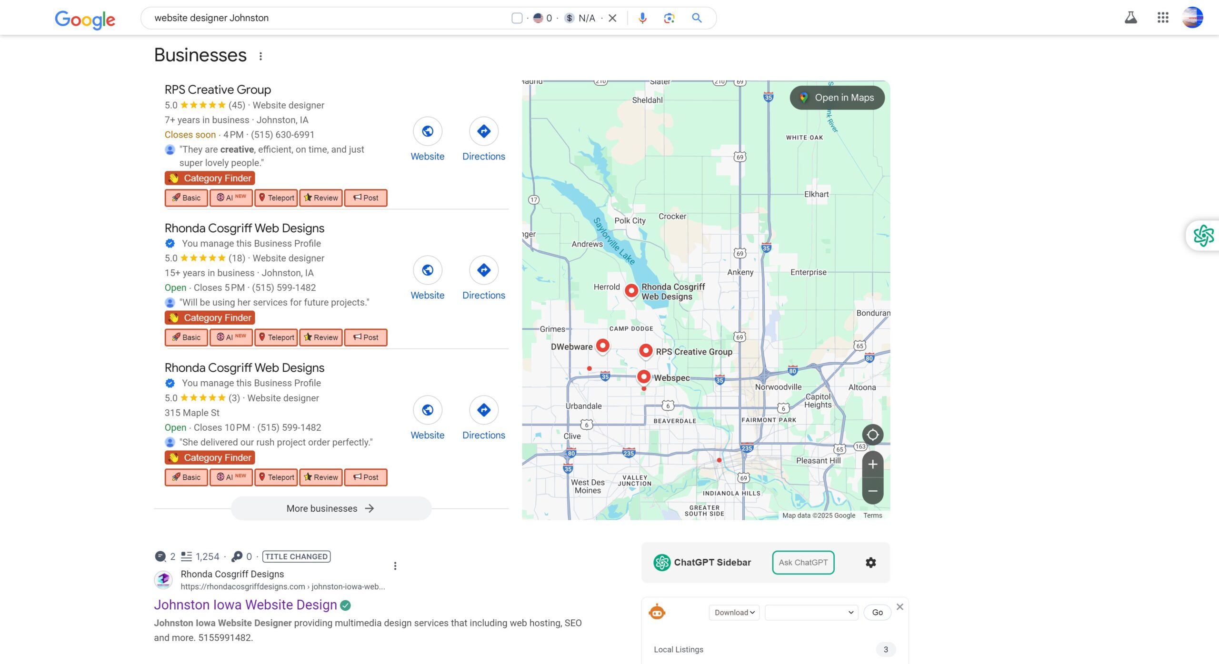
Task: Click the Google logo
Action: (x=85, y=19)
